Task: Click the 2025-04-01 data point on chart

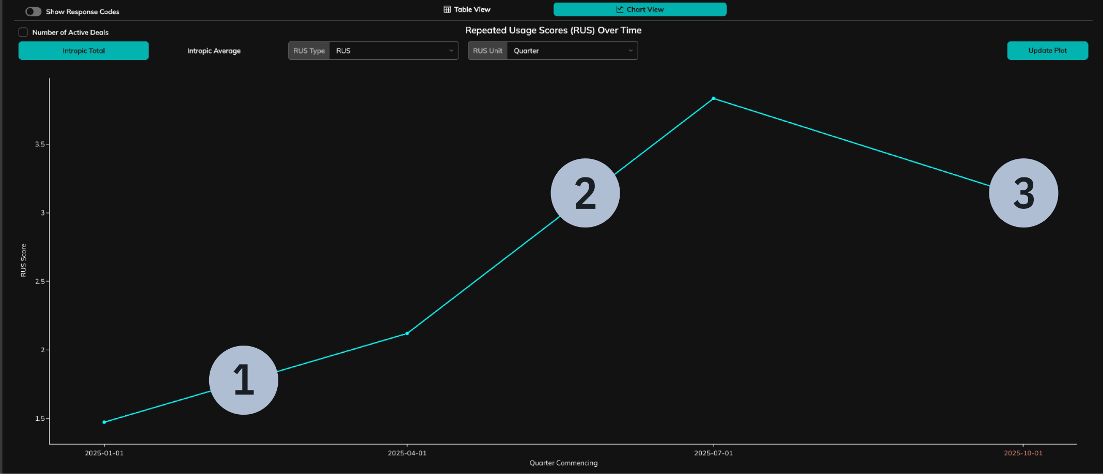Action: click(407, 333)
